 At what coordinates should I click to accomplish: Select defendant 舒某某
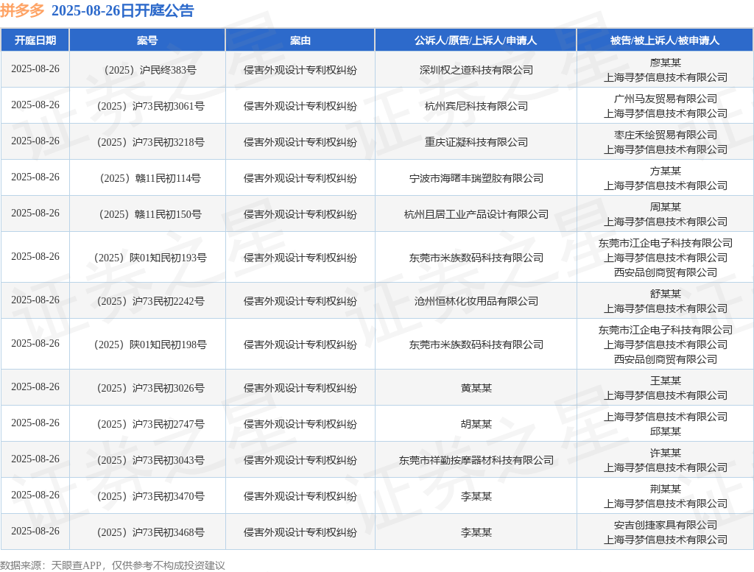(666, 293)
